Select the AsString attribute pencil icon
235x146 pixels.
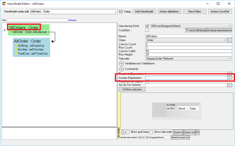coord(16,46)
